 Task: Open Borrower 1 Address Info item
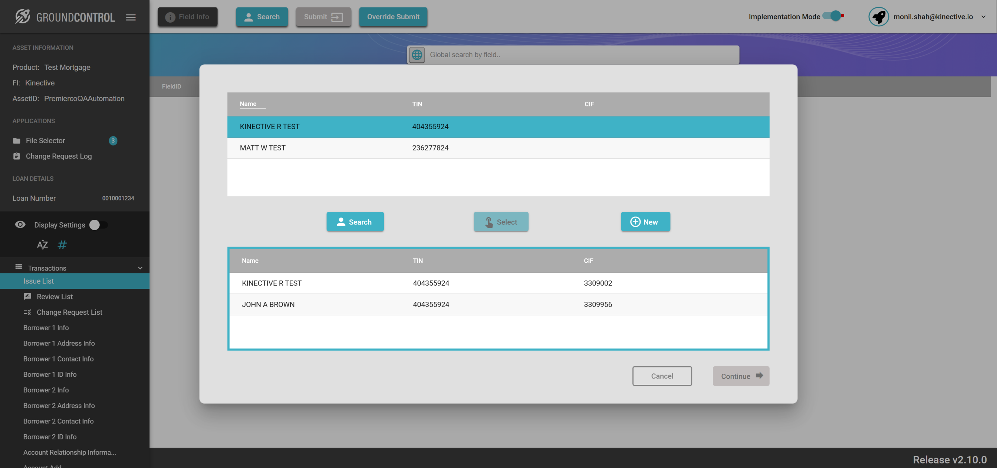(x=59, y=343)
